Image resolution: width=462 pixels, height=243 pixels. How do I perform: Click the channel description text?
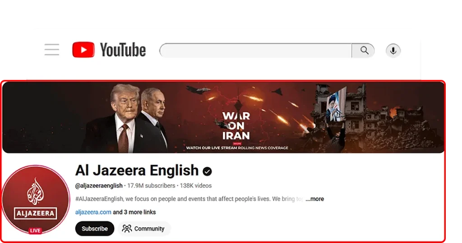(x=189, y=199)
